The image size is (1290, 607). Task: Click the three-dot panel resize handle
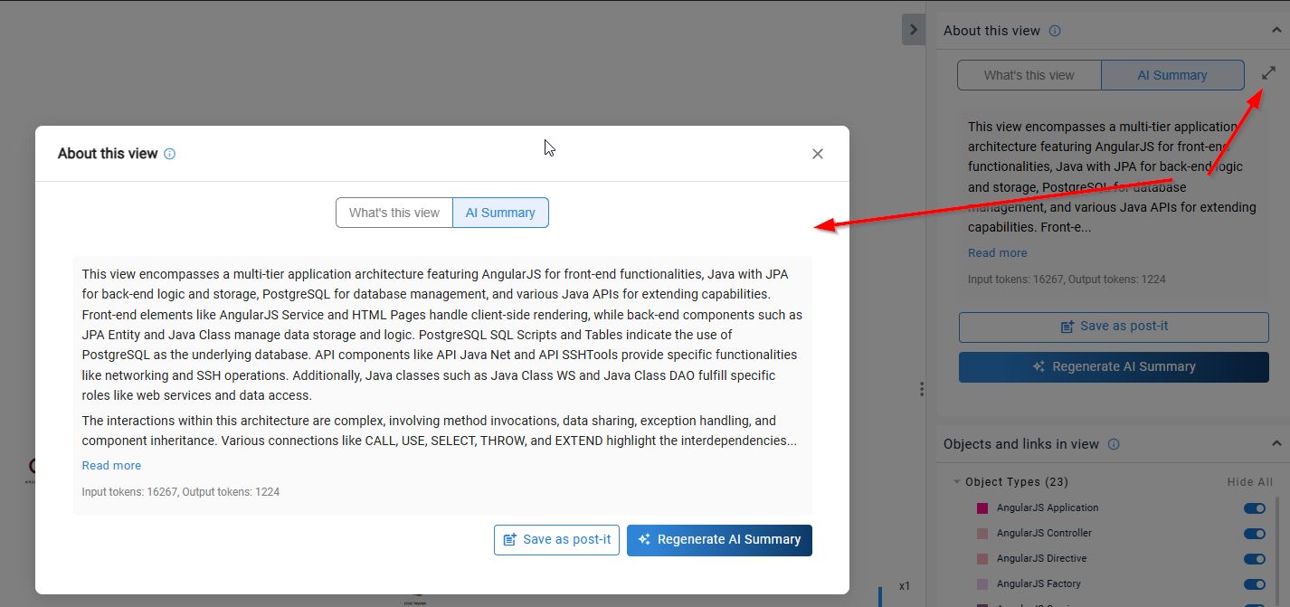tap(921, 389)
